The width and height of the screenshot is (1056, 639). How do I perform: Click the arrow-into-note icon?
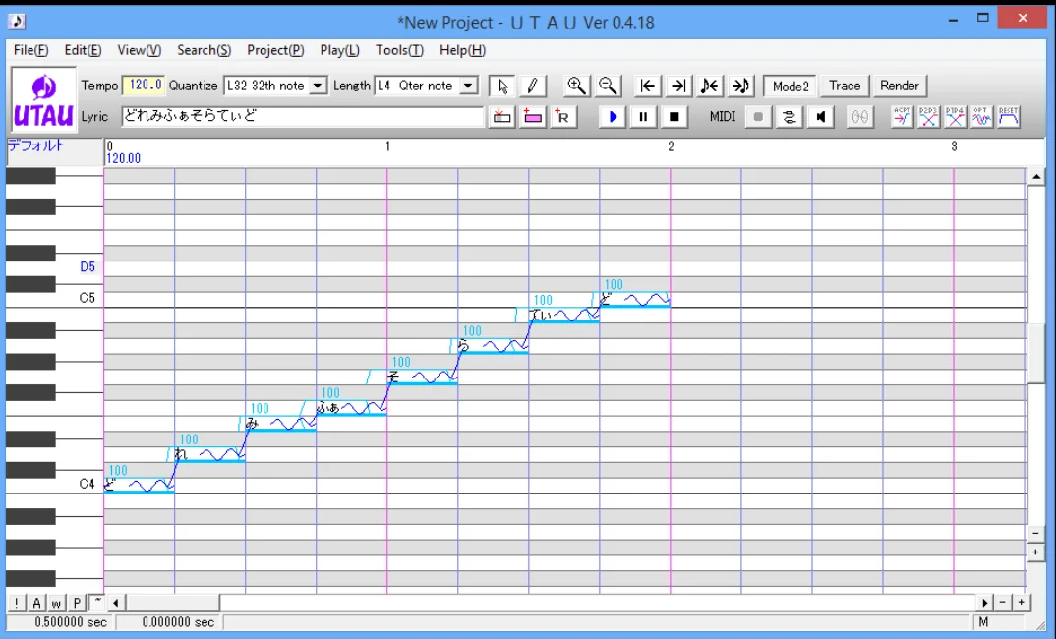[740, 87]
